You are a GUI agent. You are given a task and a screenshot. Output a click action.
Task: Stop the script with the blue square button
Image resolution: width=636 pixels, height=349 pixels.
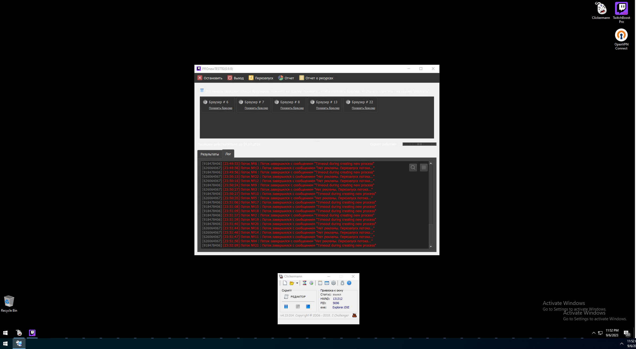(308, 306)
